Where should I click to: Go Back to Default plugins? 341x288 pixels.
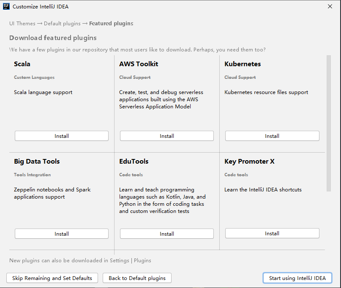[137, 278]
